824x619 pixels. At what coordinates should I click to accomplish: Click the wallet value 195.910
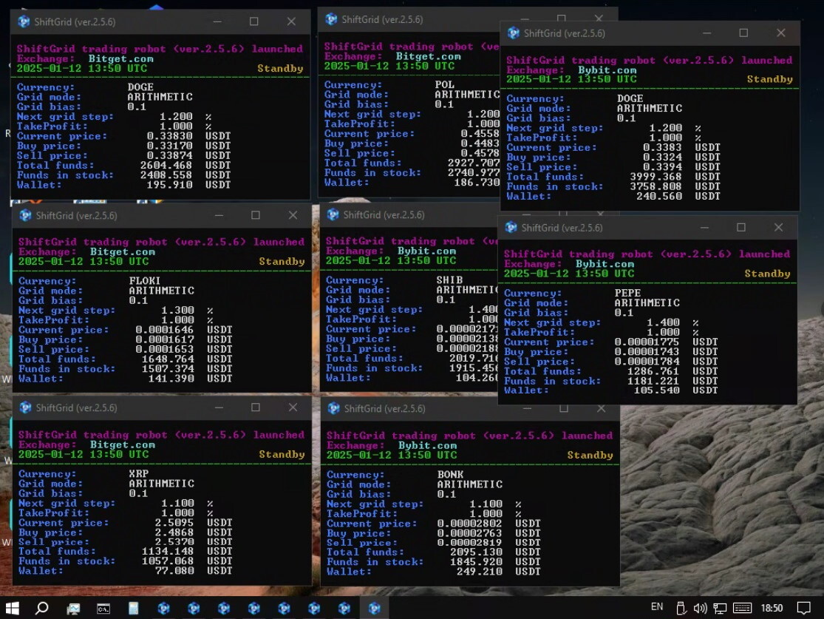[x=170, y=185]
